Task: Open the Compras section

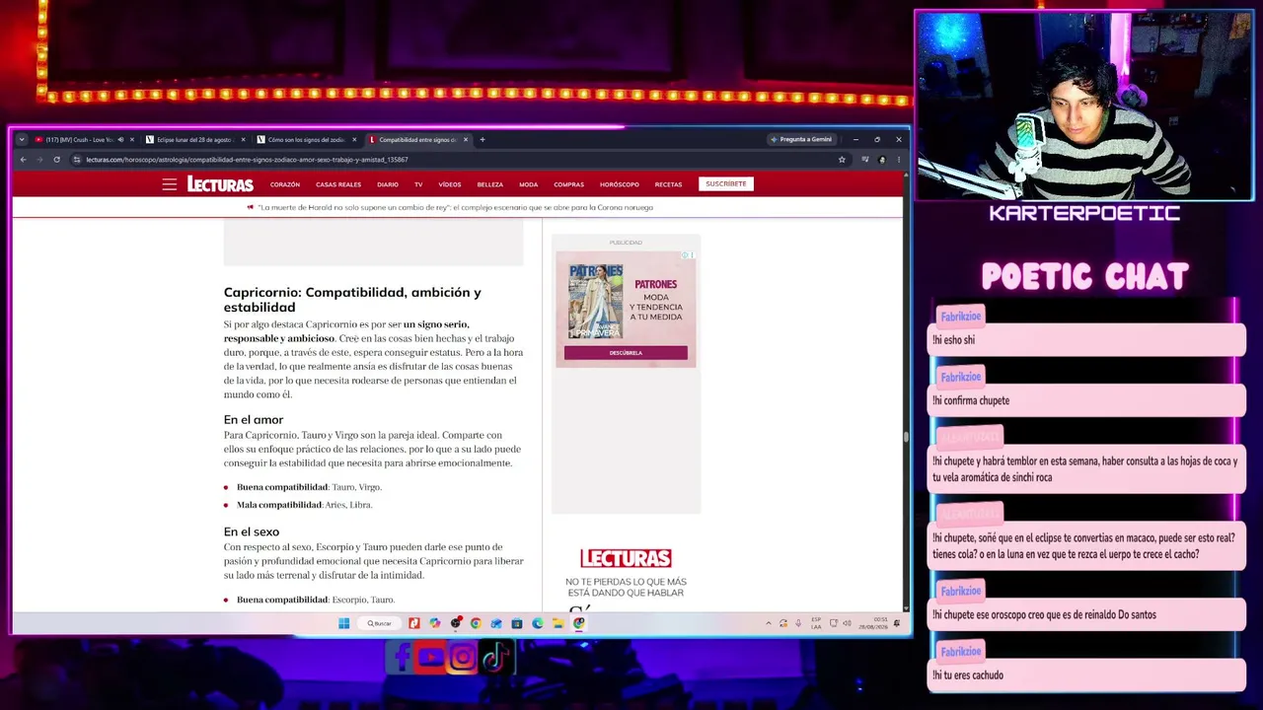Action: [569, 184]
